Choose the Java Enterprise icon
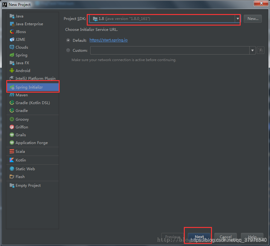The height and width of the screenshot is (246, 270). pyautogui.click(x=12, y=24)
